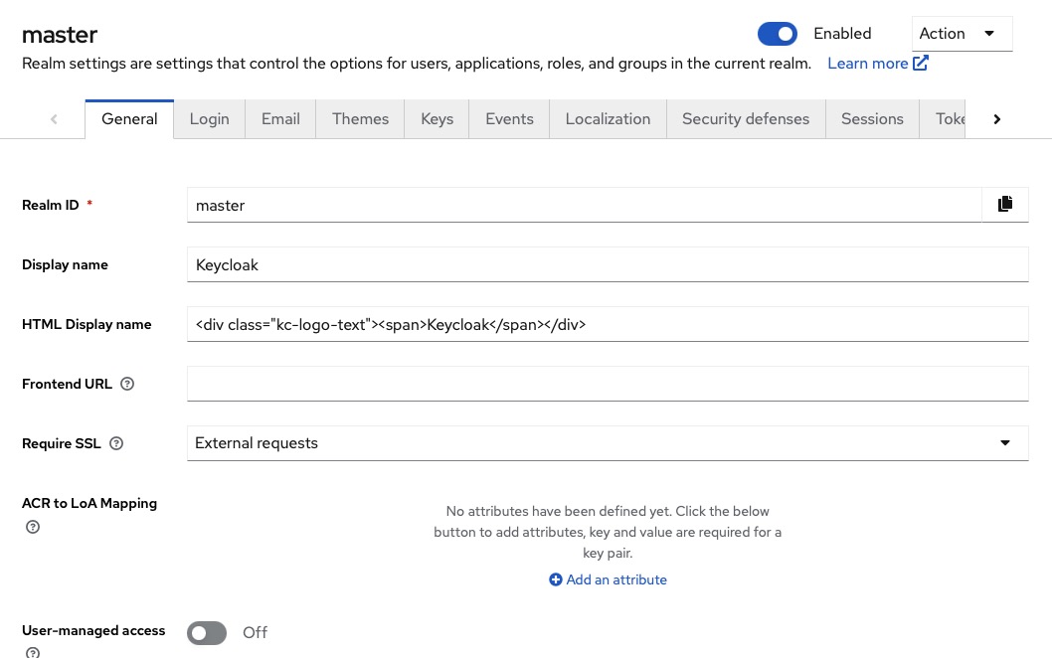The height and width of the screenshot is (658, 1052).
Task: Click inside the Frontend URL input field
Action: 608,384
